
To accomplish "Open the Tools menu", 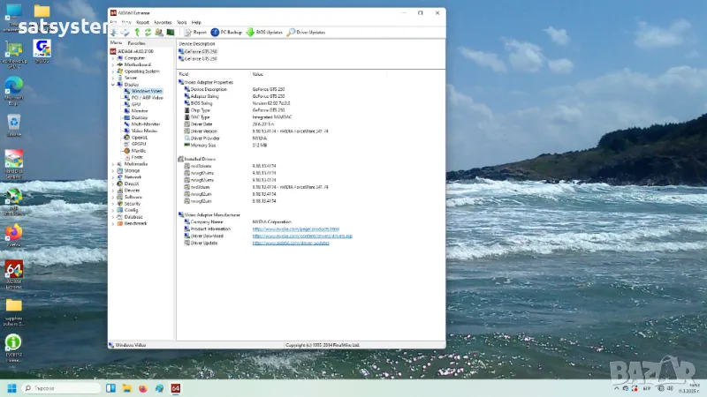I will click(181, 21).
